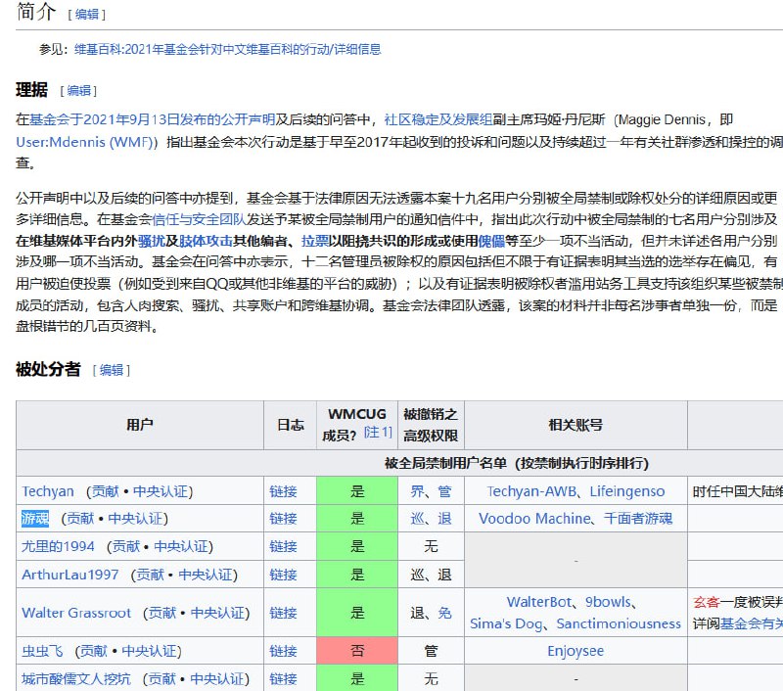Open 中央认证 link in 城市酸儒文人挖坑 row
The width and height of the screenshot is (783, 691).
click(216, 679)
